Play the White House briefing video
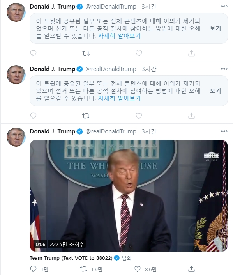 (129, 196)
